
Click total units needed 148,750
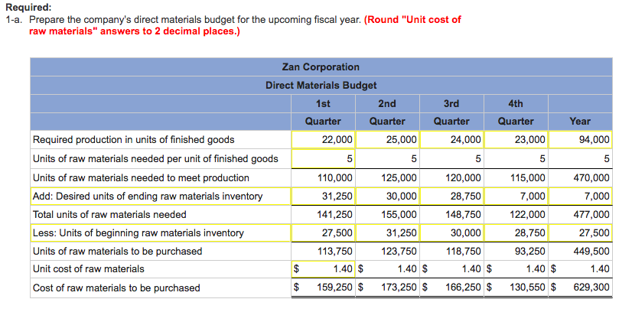[x=464, y=215]
